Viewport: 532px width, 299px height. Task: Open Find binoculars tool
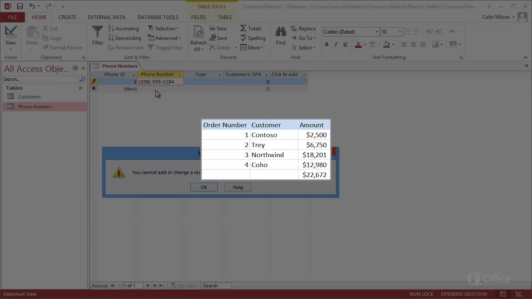pyautogui.click(x=281, y=36)
